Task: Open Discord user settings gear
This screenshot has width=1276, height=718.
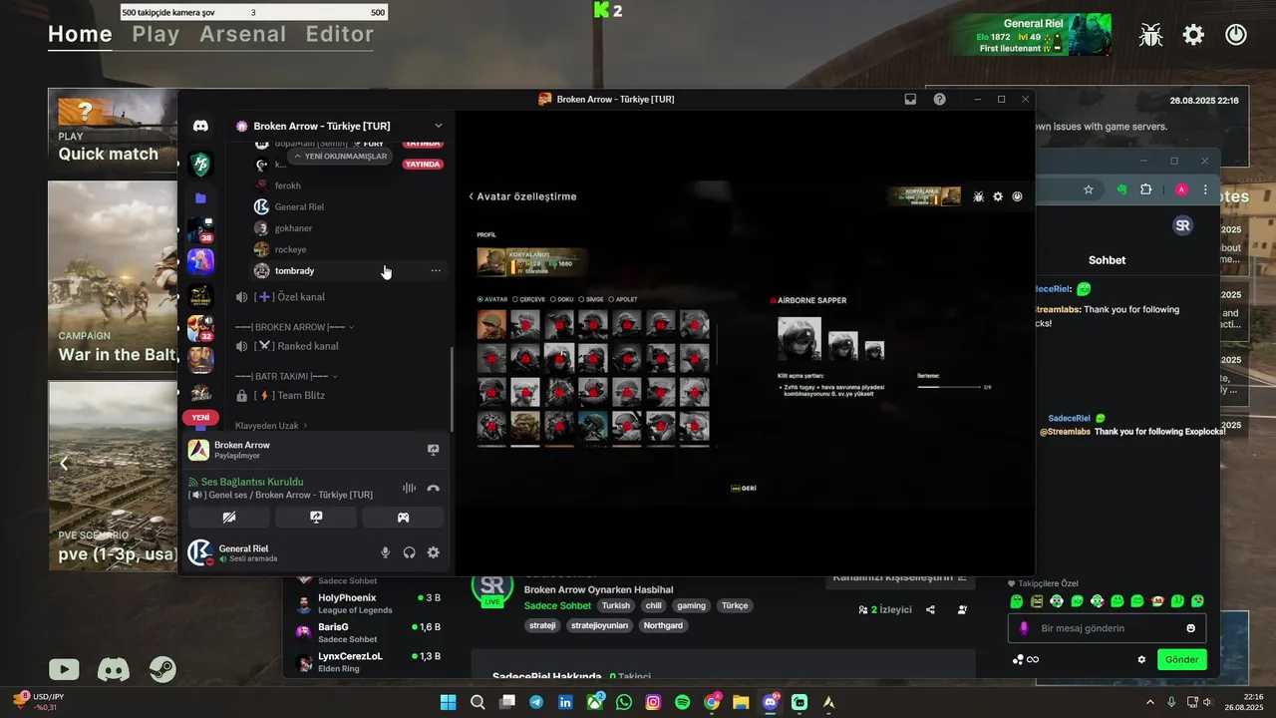Action: point(433,552)
